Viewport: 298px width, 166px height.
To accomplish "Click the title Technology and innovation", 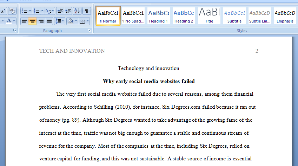I will pos(148,68).
